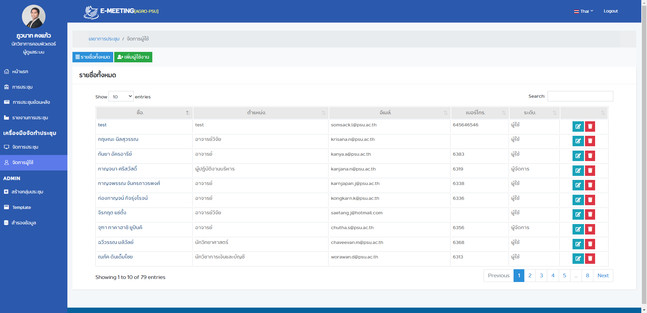The image size is (647, 313).
Task: Delete user with email chaveevan.m@psu.ac.th
Action: click(x=590, y=244)
